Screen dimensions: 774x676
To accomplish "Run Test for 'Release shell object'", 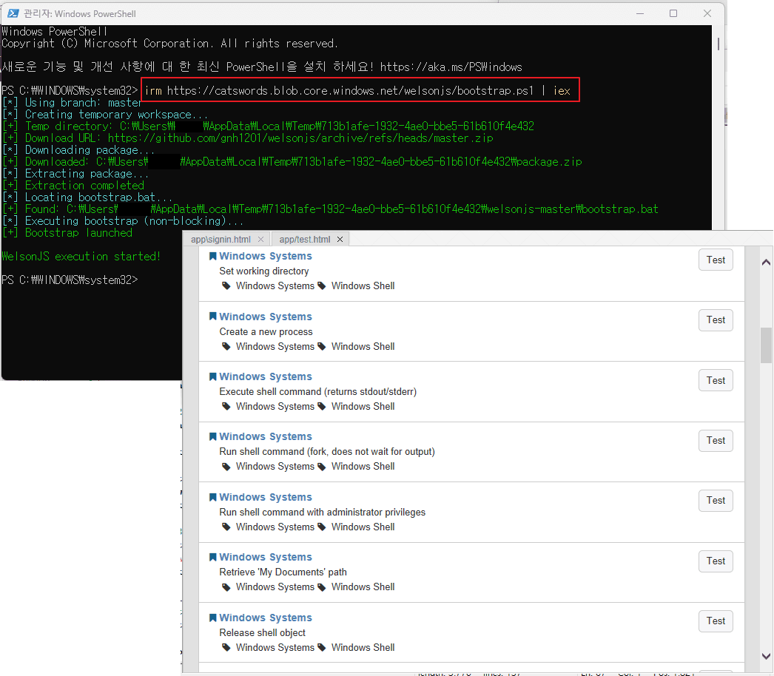I will pos(716,621).
